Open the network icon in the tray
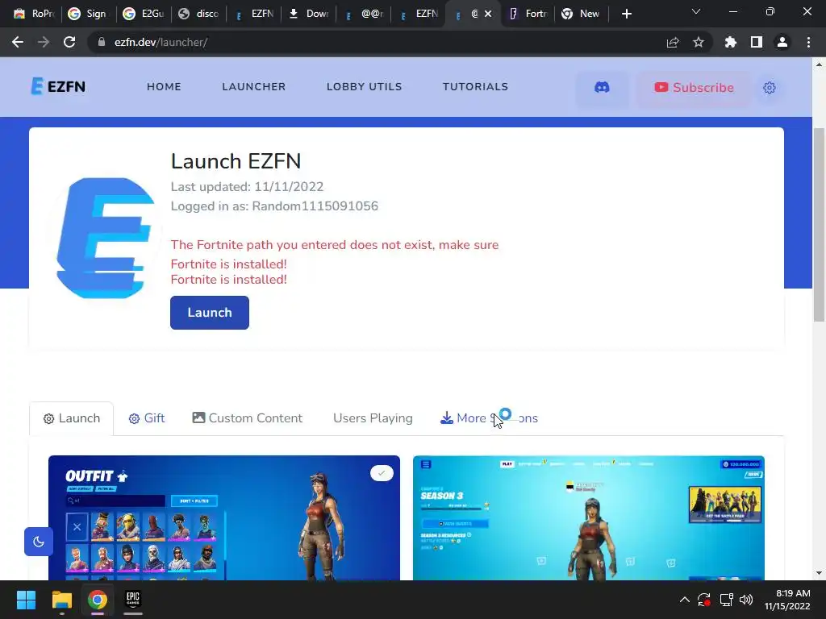 tap(727, 600)
